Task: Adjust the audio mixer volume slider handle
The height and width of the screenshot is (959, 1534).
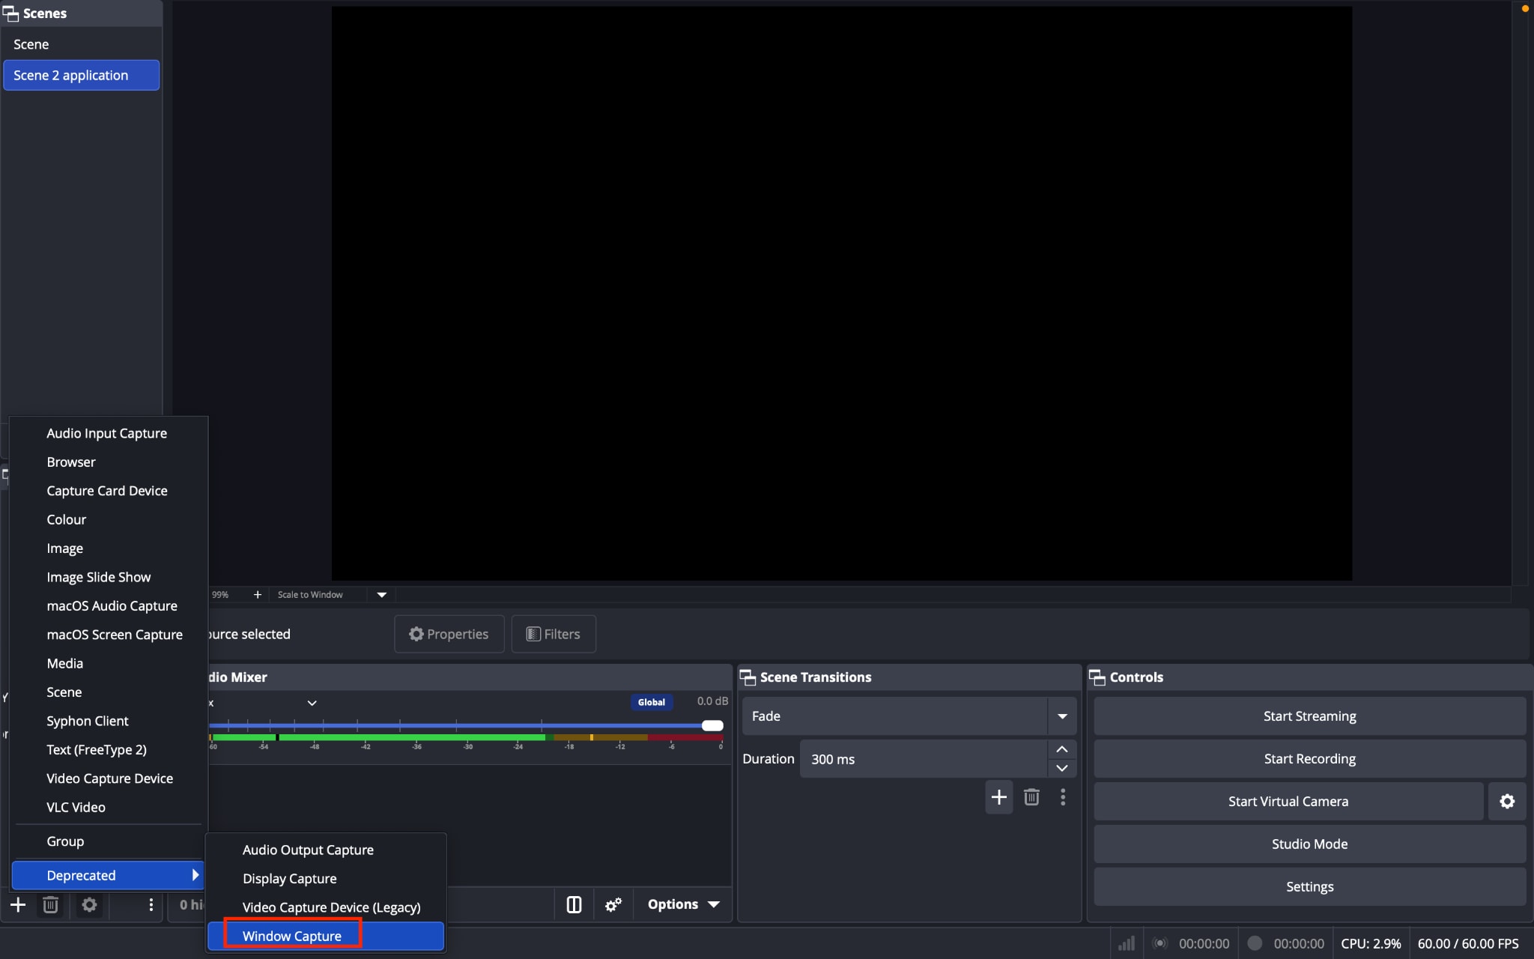Action: tap(712, 725)
